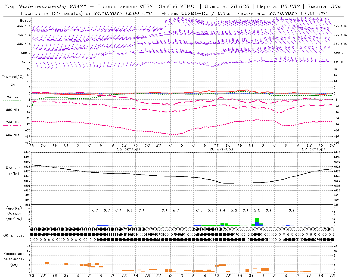Click the '(гПа)' unit label under Давление
Viewport: 348px width, 278px height.
tap(14, 174)
